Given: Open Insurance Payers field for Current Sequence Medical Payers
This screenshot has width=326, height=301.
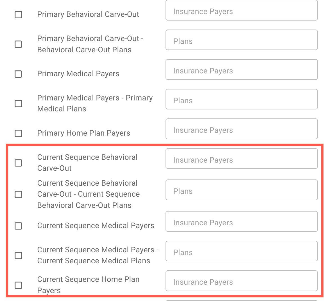Looking at the screenshot, I should 242,221.
